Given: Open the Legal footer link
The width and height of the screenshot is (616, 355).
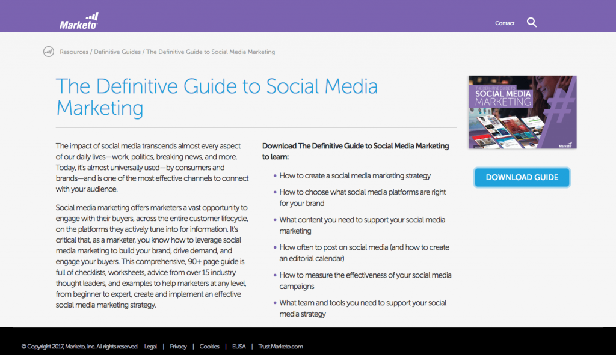Looking at the screenshot, I should (150, 347).
